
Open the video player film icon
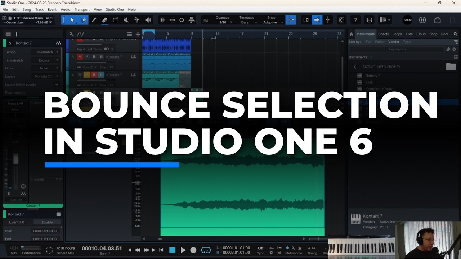point(369,20)
